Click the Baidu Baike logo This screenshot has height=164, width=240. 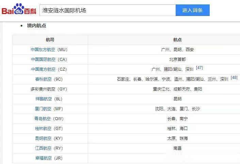[19, 10]
